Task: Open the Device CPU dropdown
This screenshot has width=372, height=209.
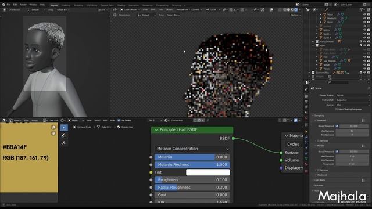Action: coord(353,105)
